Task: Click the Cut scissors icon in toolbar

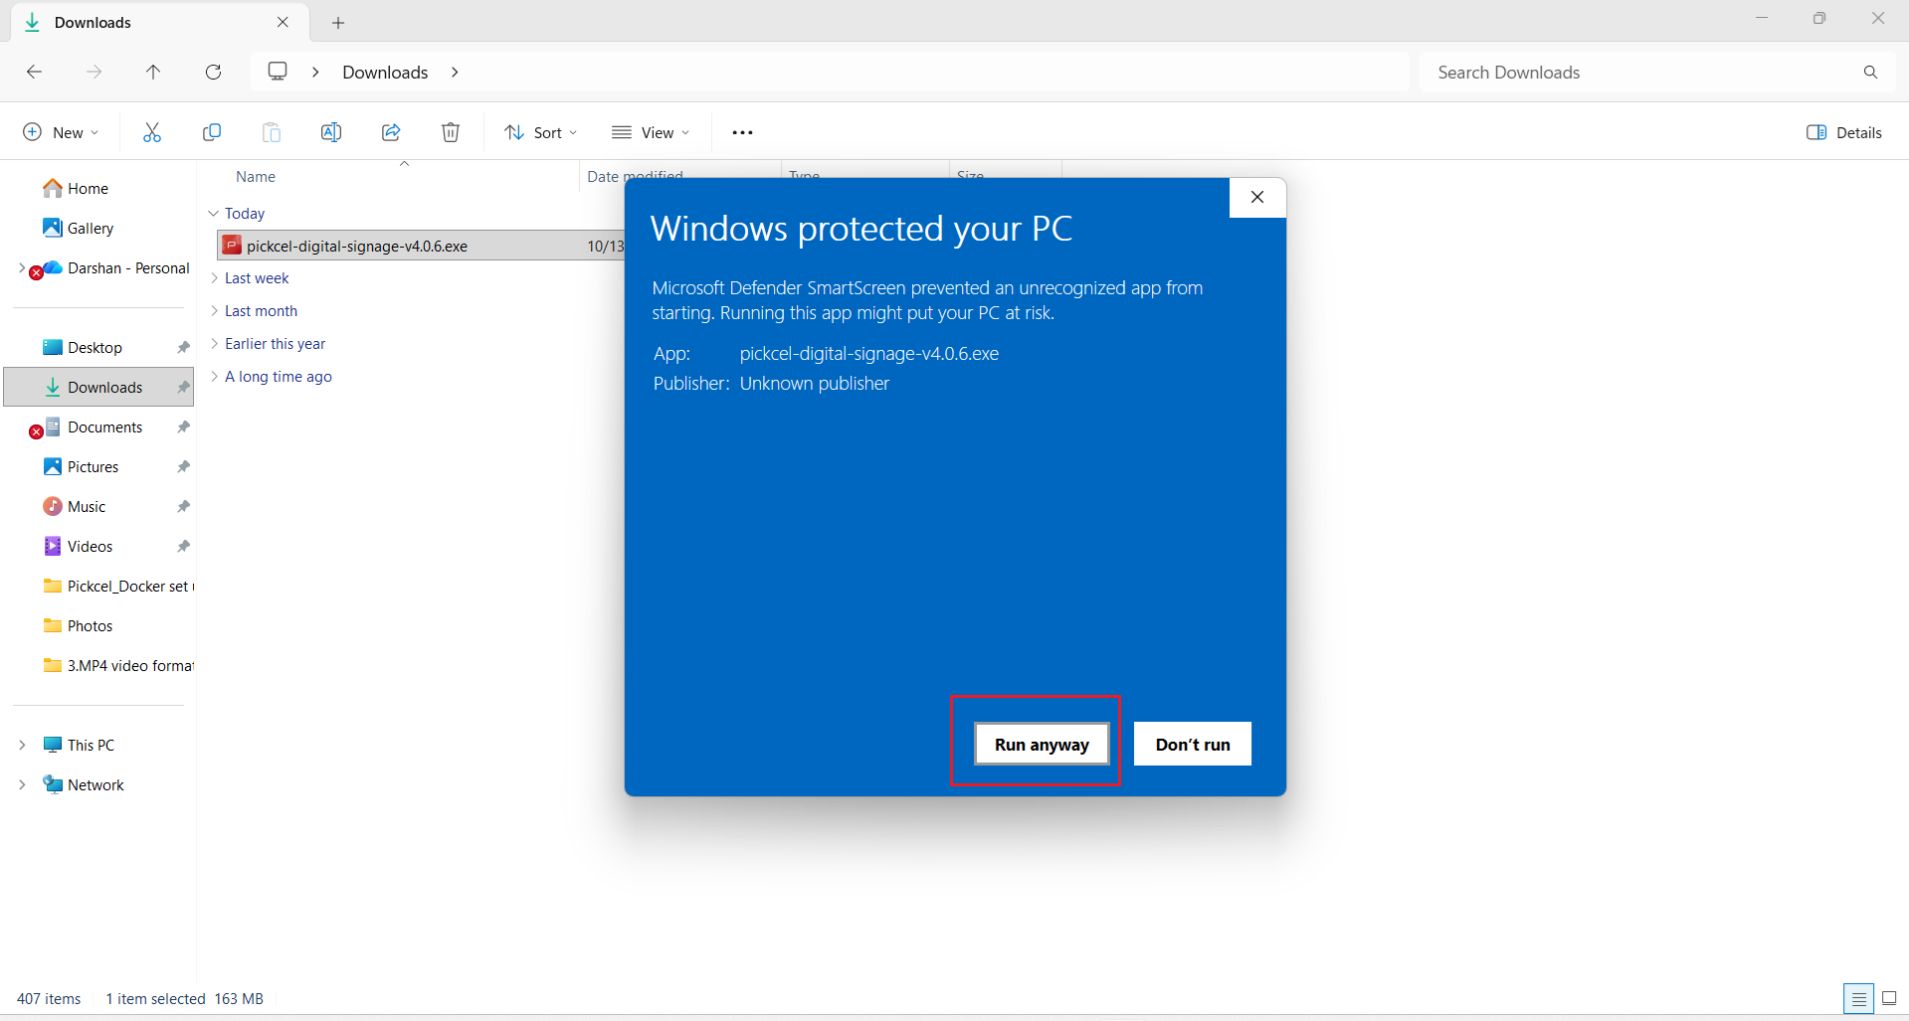Action: coord(152,132)
